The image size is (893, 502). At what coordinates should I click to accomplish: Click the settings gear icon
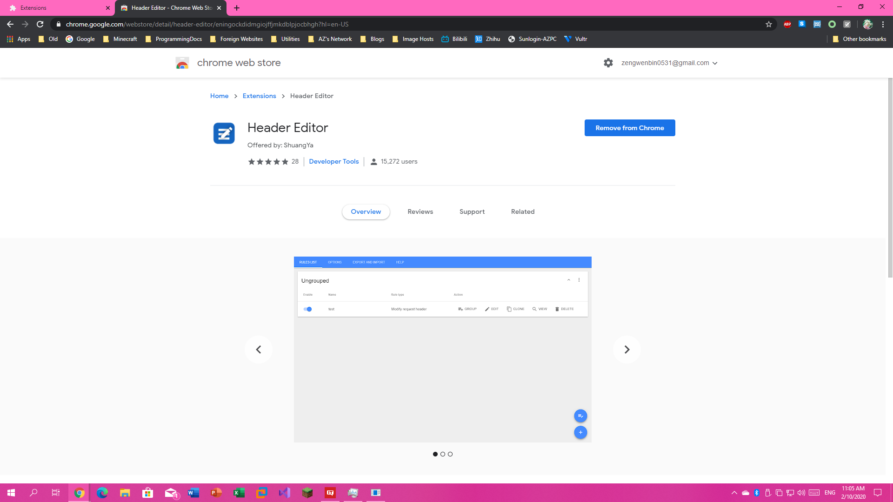coord(608,63)
